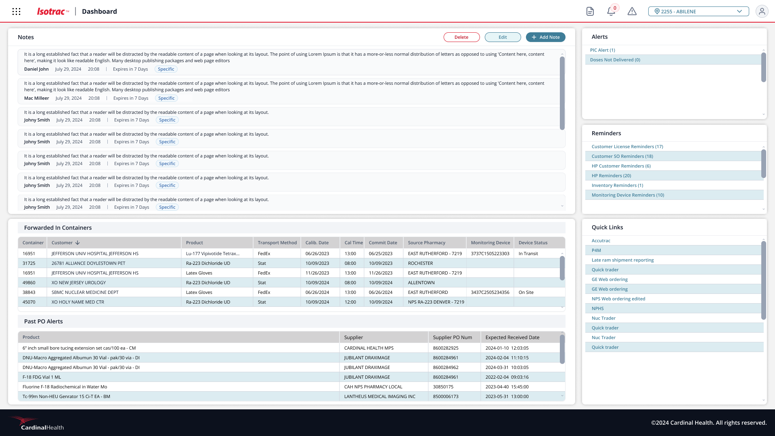Expand Customer License Reminders (17)
The image size is (775, 436).
click(627, 147)
